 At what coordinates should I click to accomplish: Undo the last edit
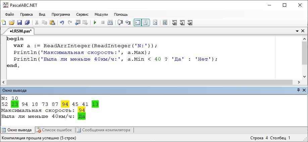tap(62, 22)
